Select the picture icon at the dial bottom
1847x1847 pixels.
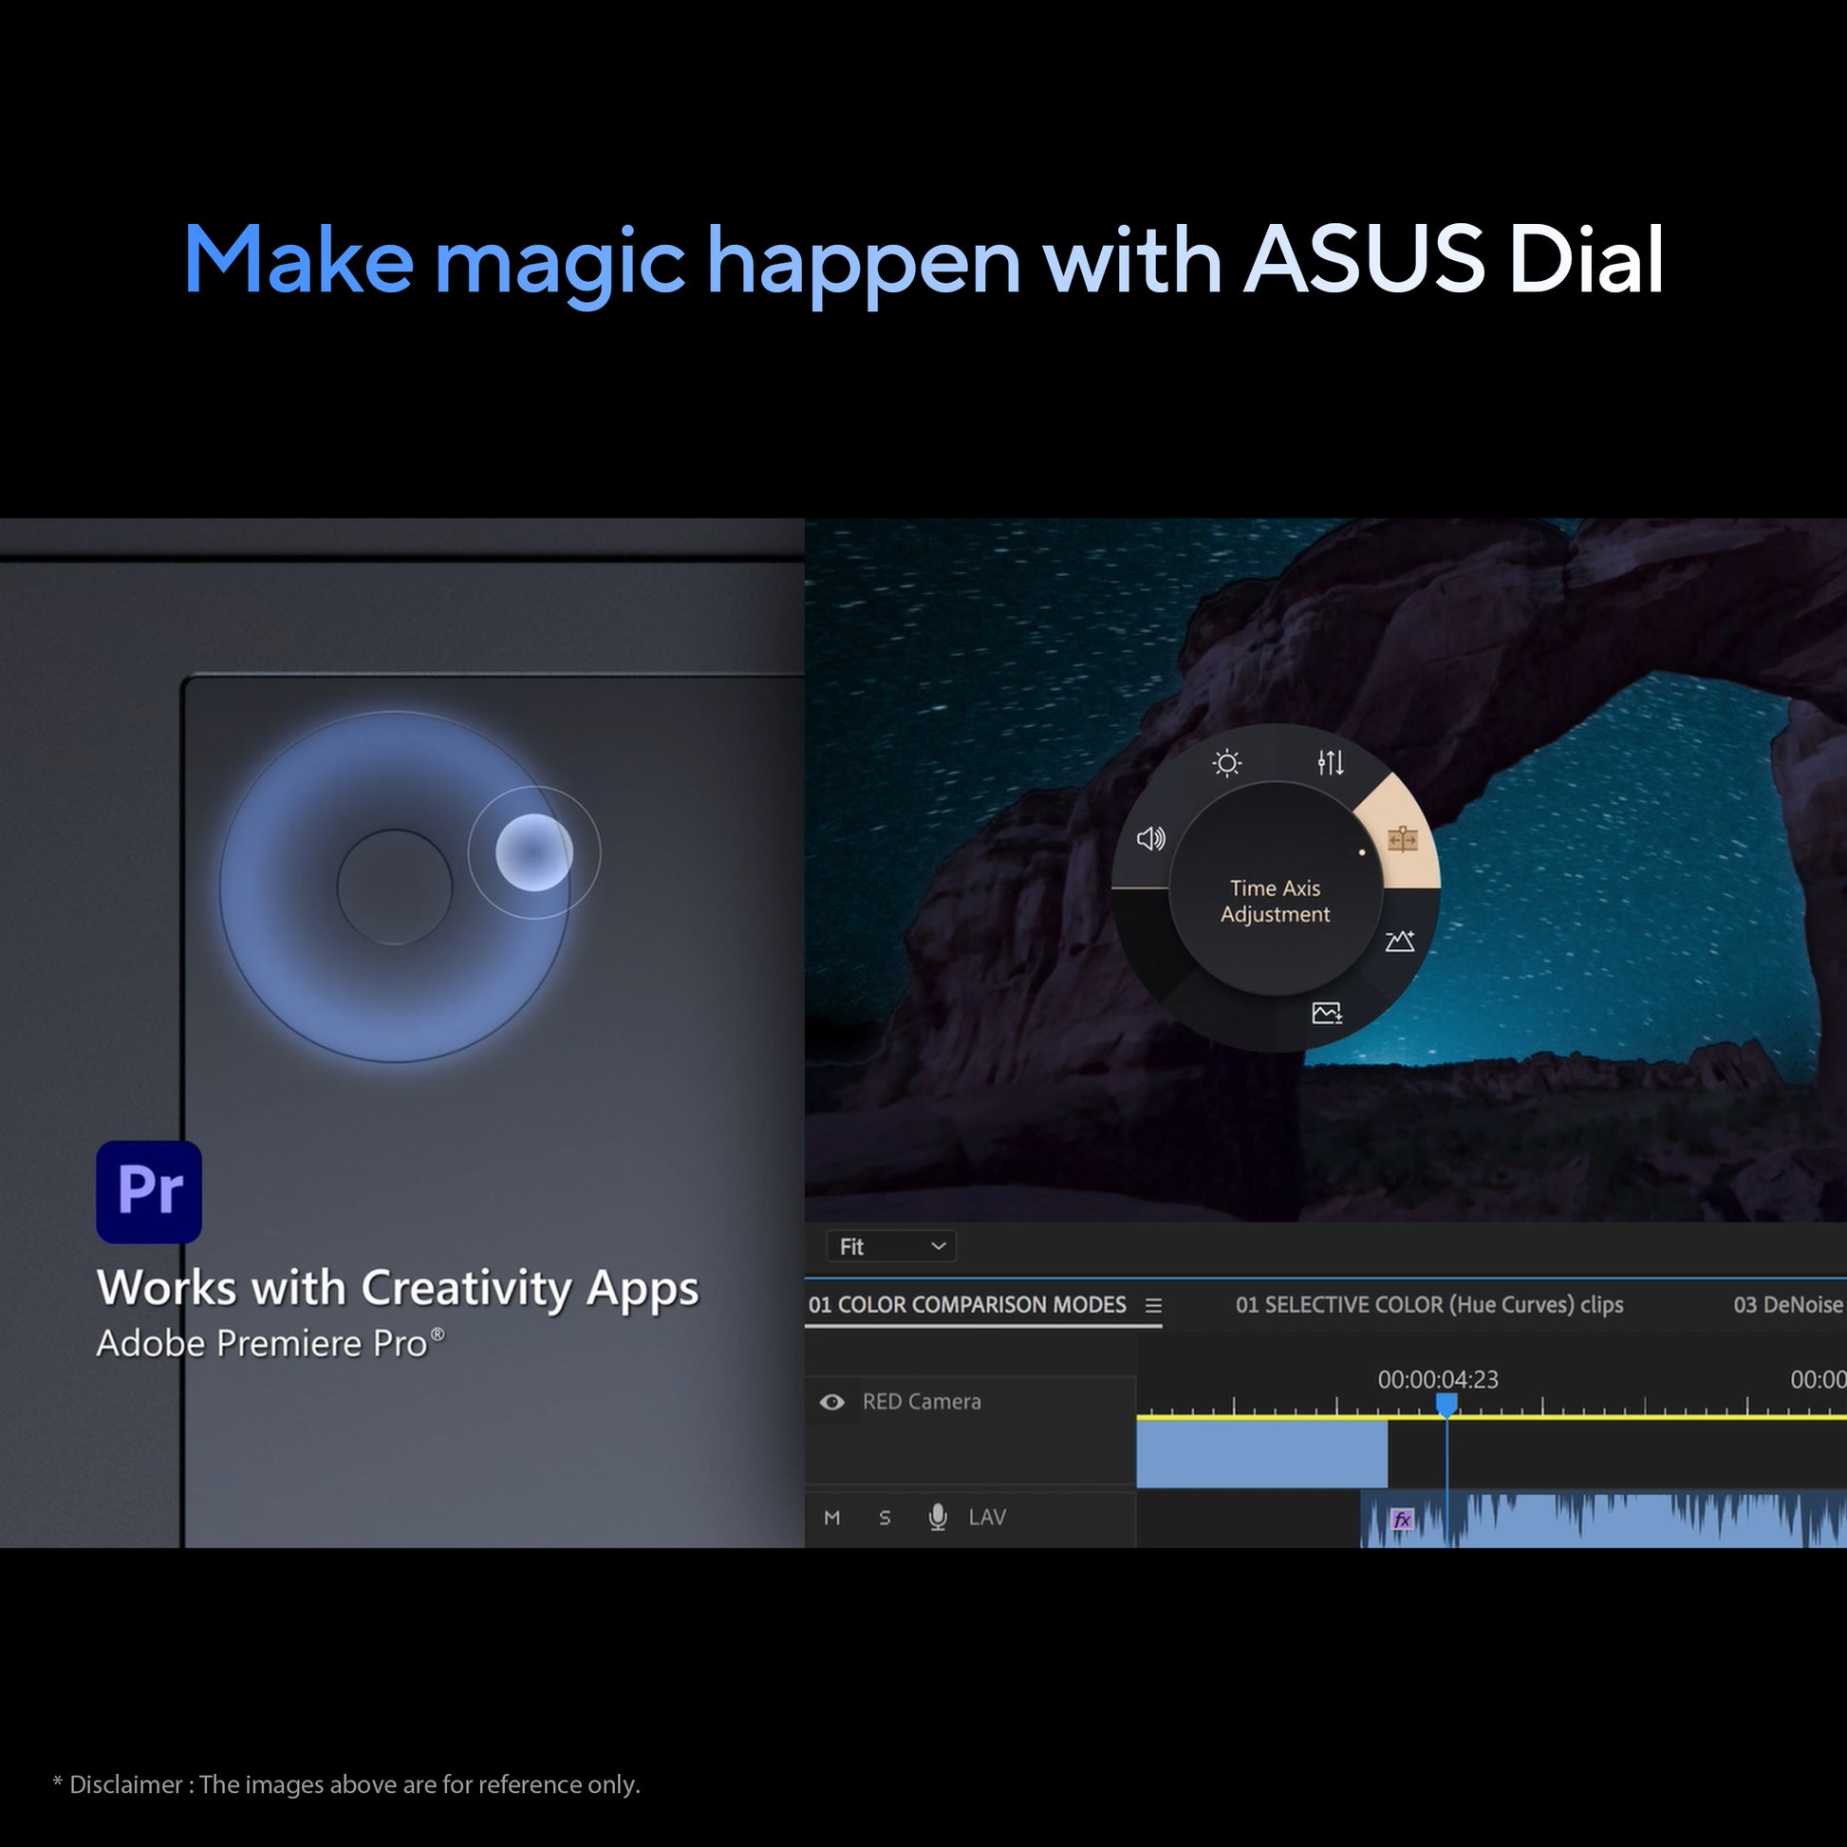(1327, 1013)
